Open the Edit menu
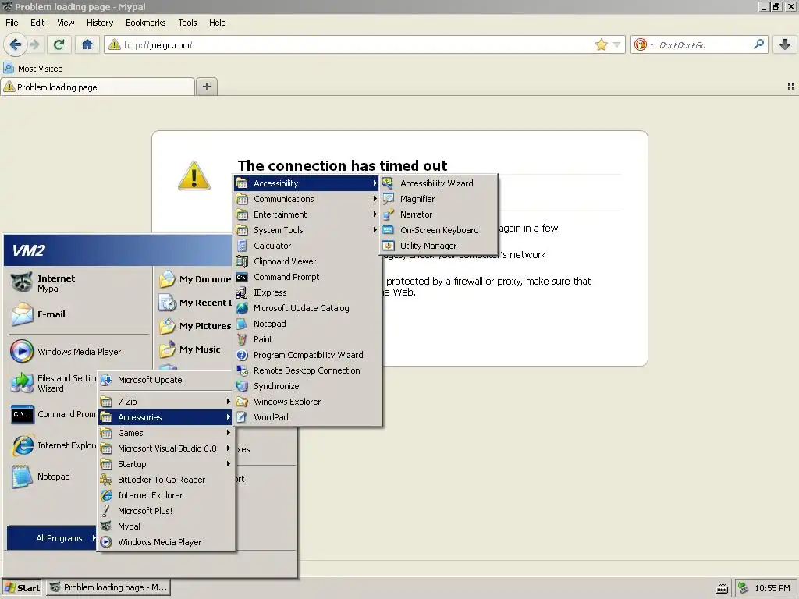The width and height of the screenshot is (799, 599). point(37,23)
